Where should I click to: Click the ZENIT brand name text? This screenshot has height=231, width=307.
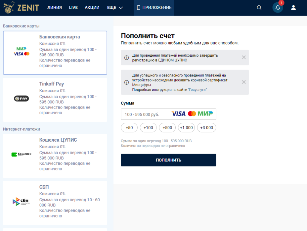coord(28,8)
